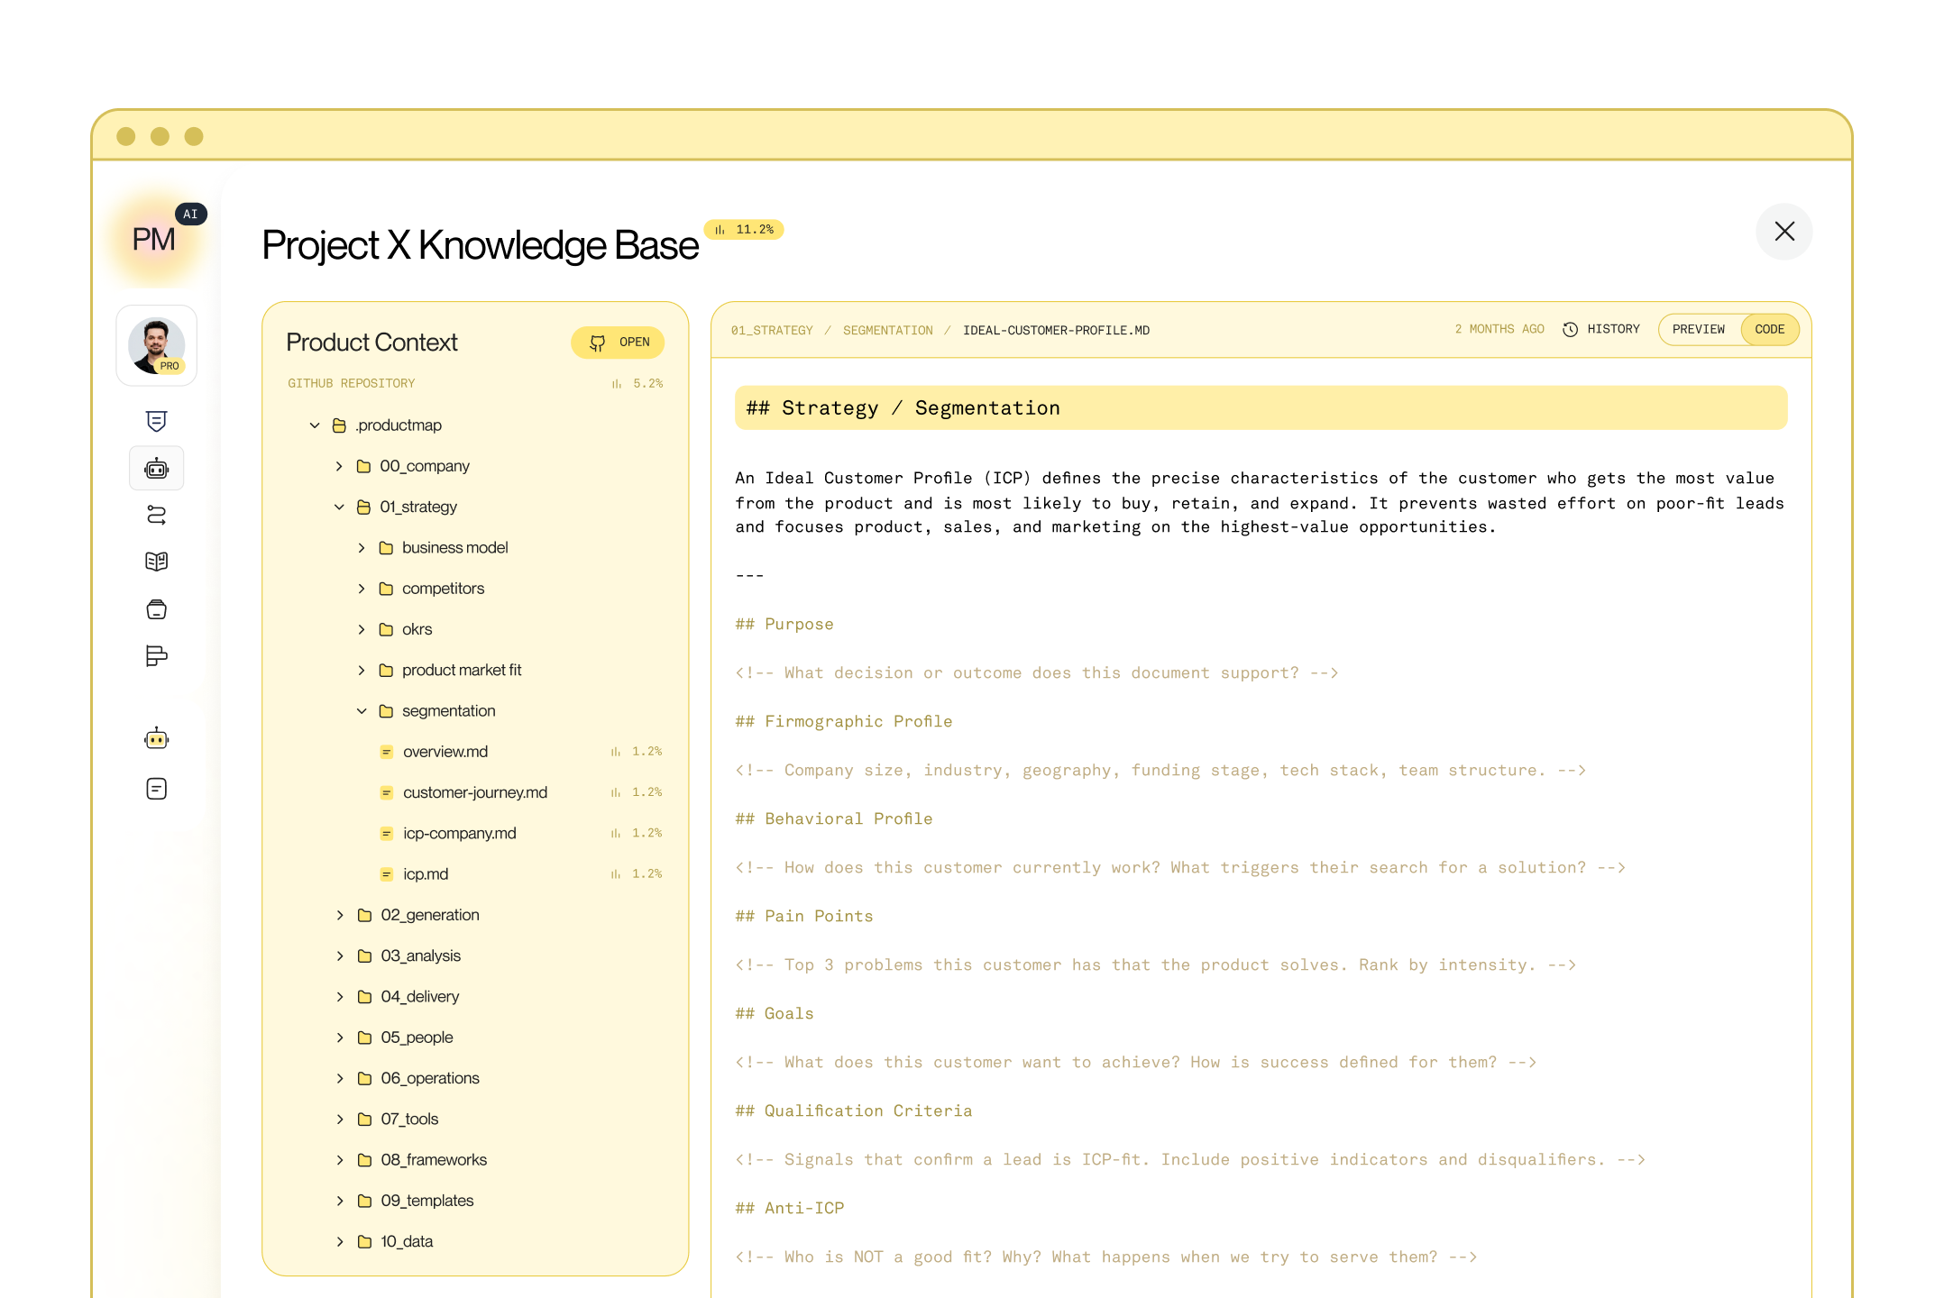The height and width of the screenshot is (1298, 1944).
Task: Expand the product market fit folder
Action: click(x=362, y=671)
